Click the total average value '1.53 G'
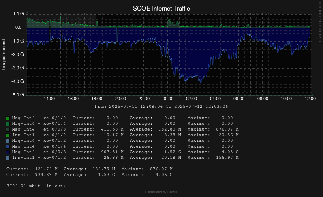 (x=107, y=175)
